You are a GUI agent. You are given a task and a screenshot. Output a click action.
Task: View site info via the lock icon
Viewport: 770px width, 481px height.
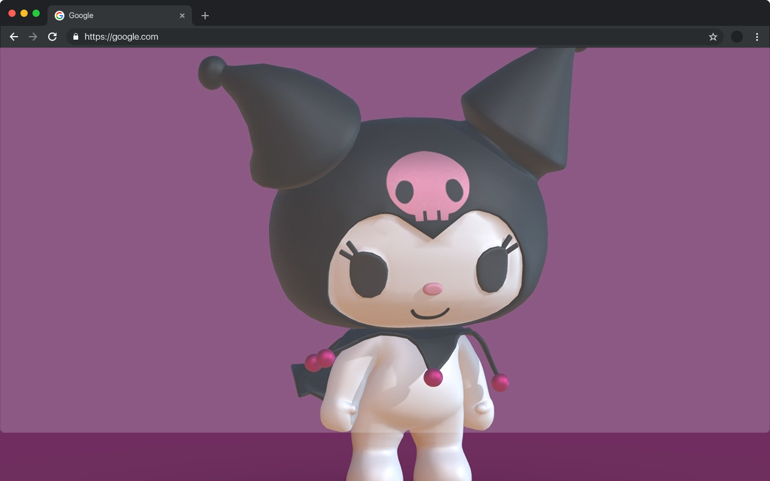point(75,37)
